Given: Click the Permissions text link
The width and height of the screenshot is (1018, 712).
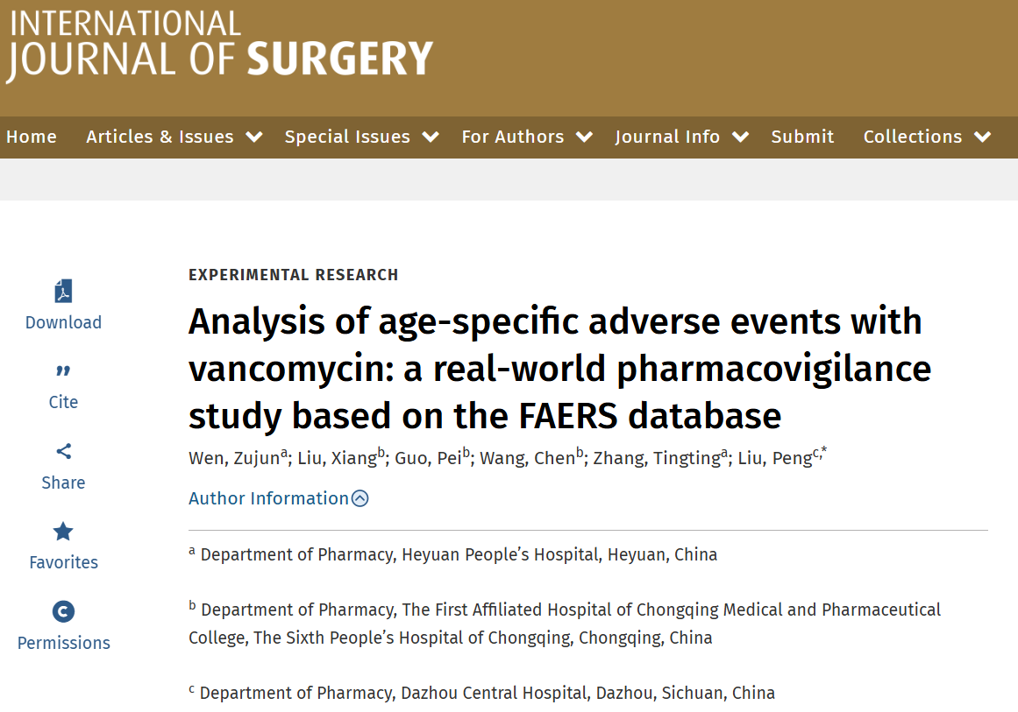Looking at the screenshot, I should 63,643.
